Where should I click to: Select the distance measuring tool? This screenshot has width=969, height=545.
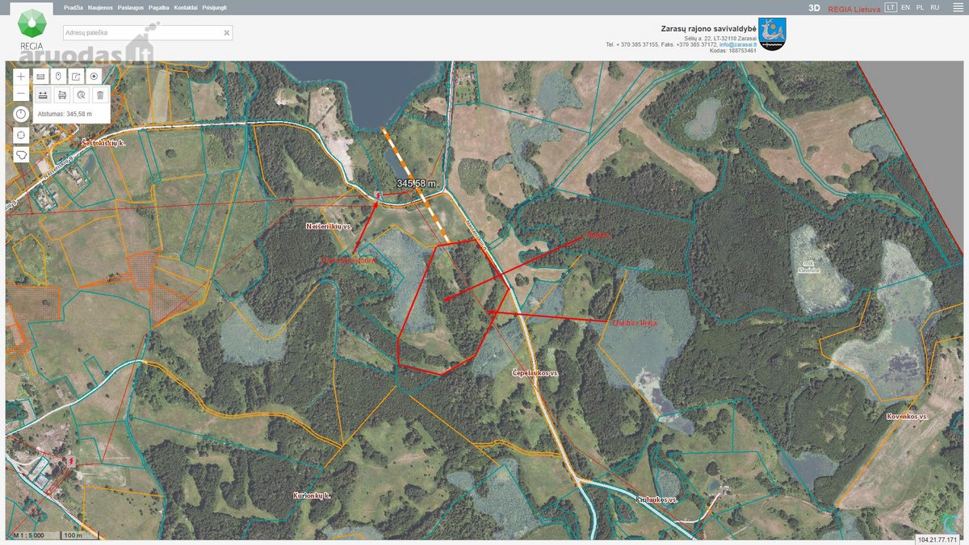tap(43, 94)
